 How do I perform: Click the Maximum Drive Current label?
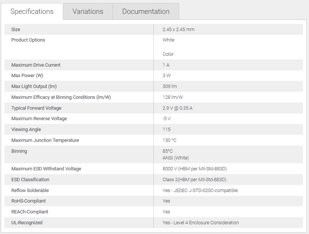(x=36, y=65)
